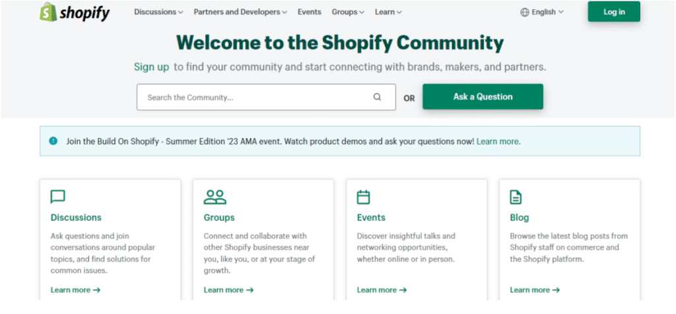Screen dimensions: 676x314
Task: Click the Ask a Question button
Action: click(x=483, y=96)
